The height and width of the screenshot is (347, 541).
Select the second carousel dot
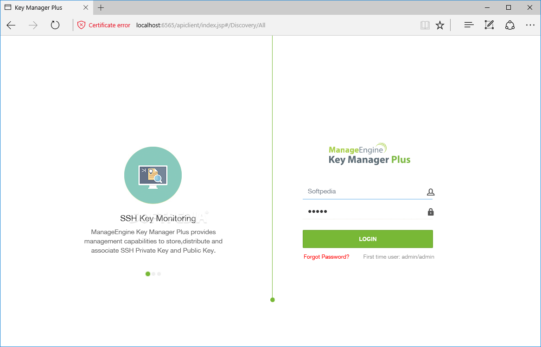pos(153,274)
